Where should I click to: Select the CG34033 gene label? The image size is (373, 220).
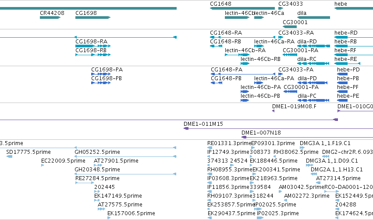(x=291, y=4)
